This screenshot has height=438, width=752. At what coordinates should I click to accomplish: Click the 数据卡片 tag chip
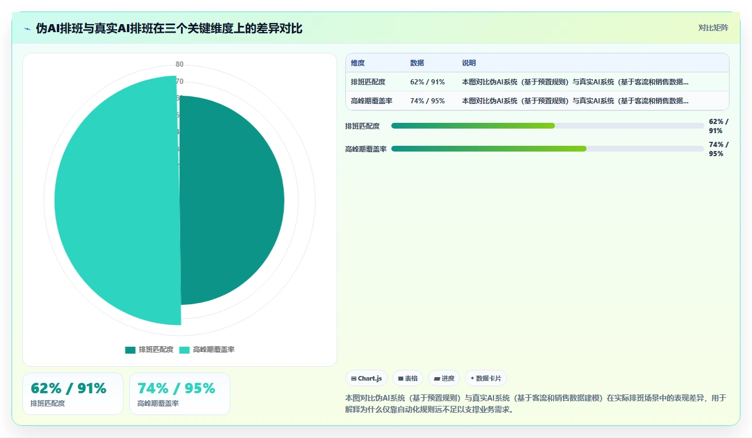486,378
